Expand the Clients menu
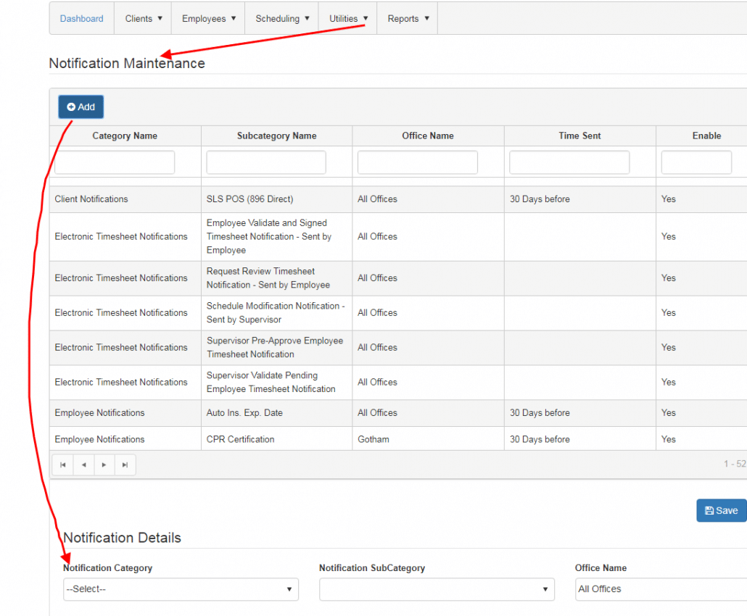747x616 pixels. (143, 19)
